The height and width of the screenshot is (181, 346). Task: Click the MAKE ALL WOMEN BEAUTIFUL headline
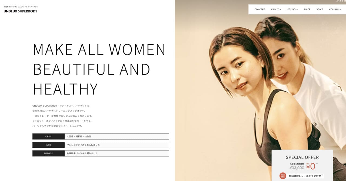point(99,69)
